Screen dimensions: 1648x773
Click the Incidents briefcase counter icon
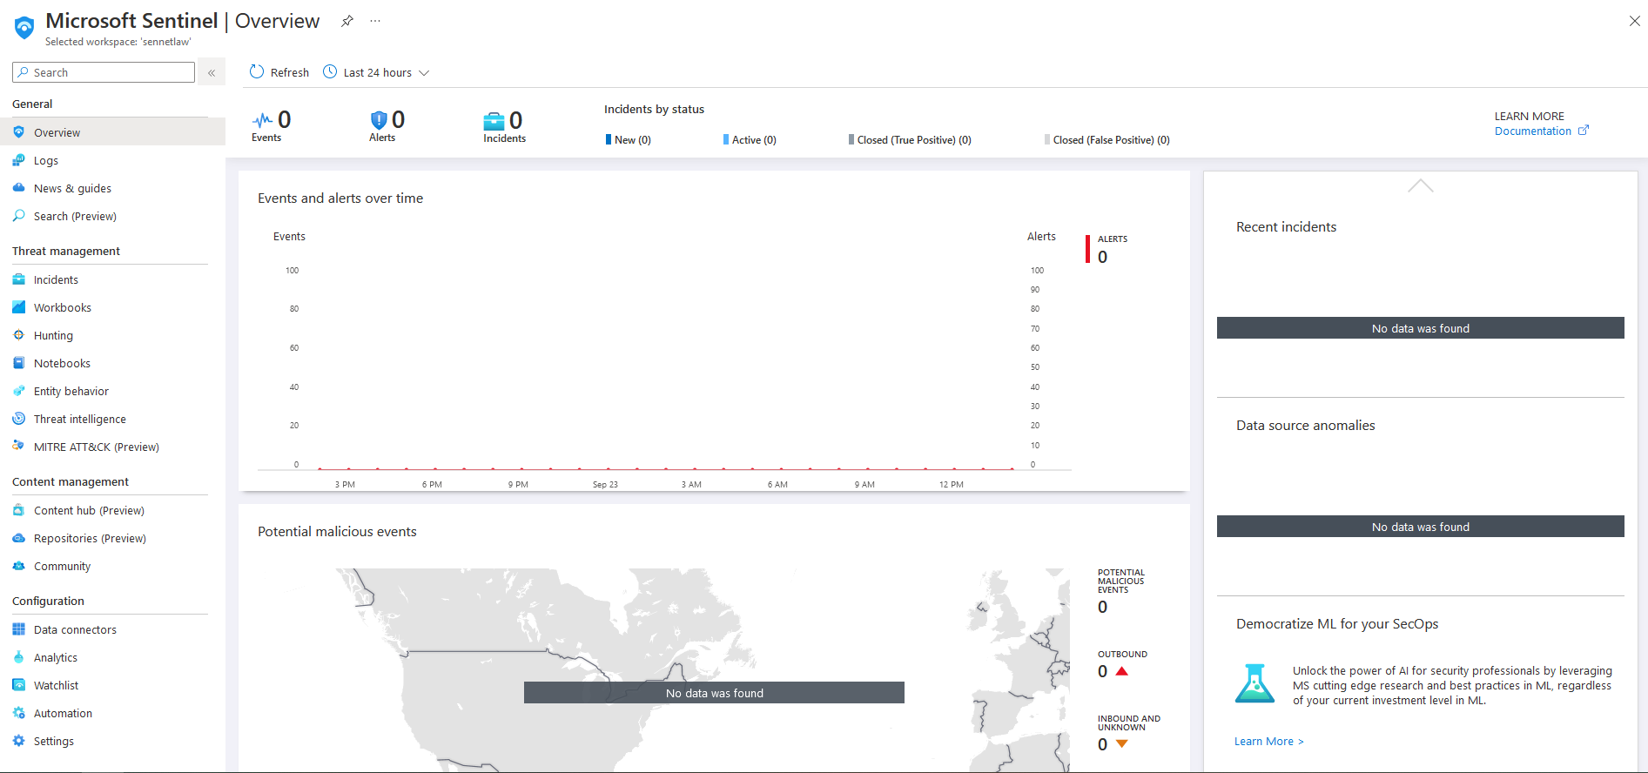point(494,122)
